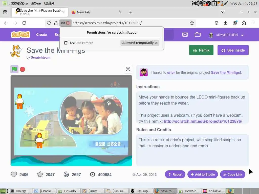259x194 pixels.
Task: Click the project instructions text box
Action: (192, 108)
